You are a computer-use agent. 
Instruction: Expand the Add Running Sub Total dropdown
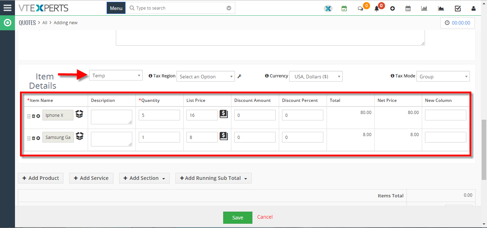coord(214,178)
